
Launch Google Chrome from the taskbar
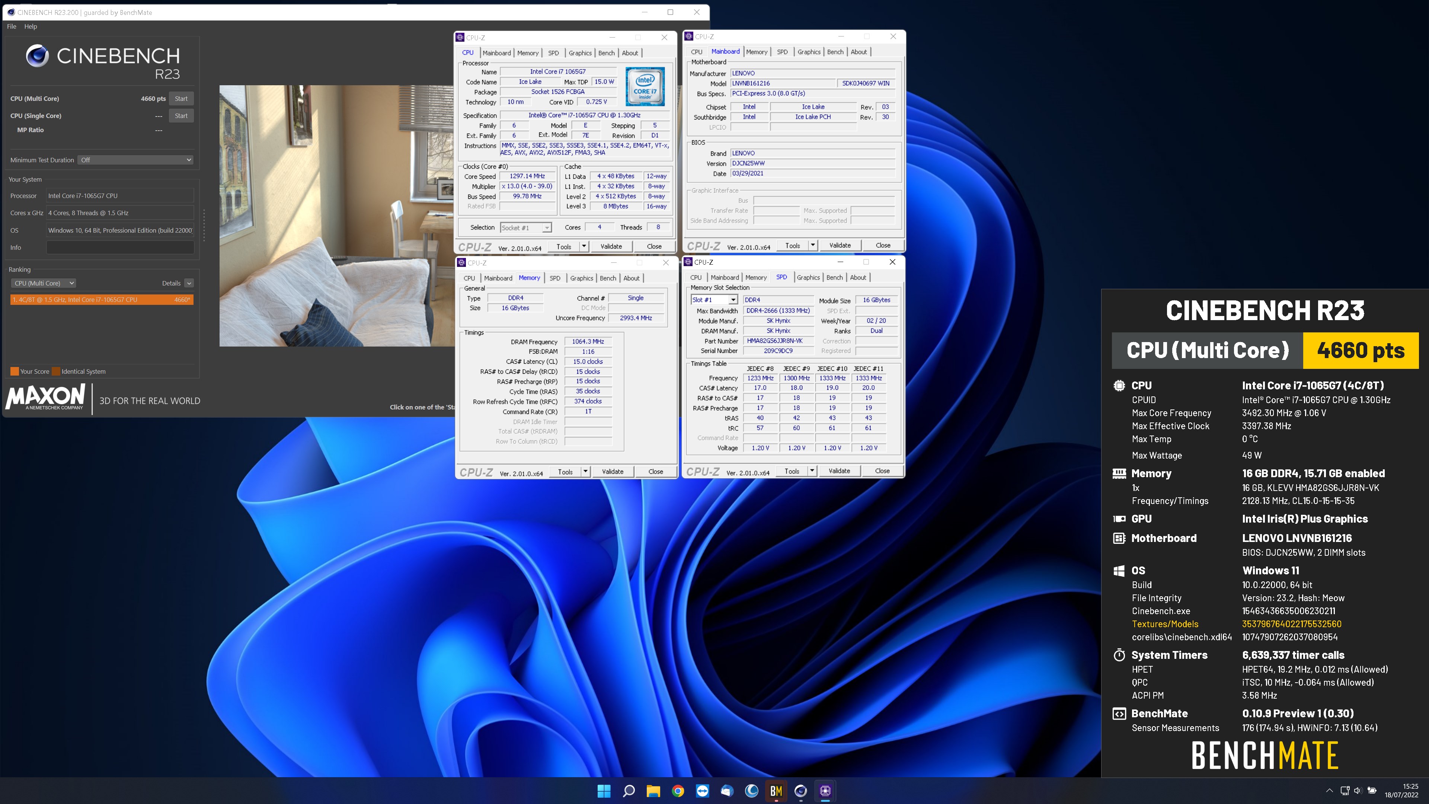coord(678,791)
